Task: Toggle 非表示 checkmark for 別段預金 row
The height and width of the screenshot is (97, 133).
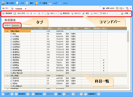Action: 103,68
